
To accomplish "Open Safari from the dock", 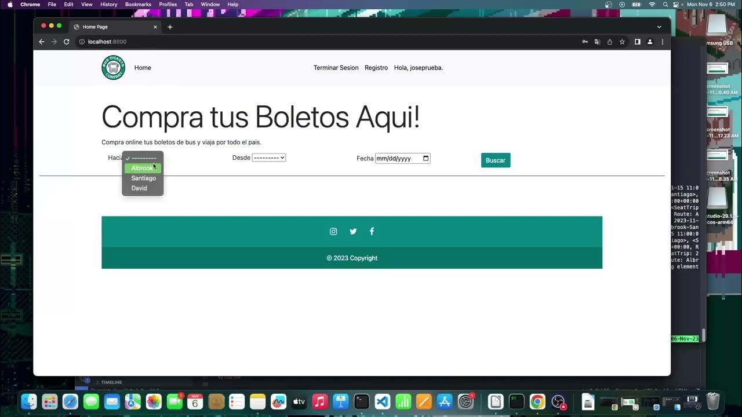I will (x=70, y=401).
